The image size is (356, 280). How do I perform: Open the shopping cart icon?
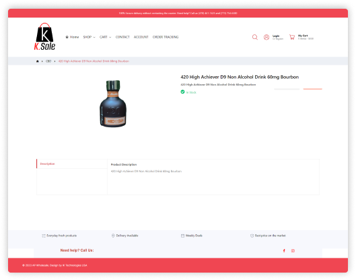point(292,37)
